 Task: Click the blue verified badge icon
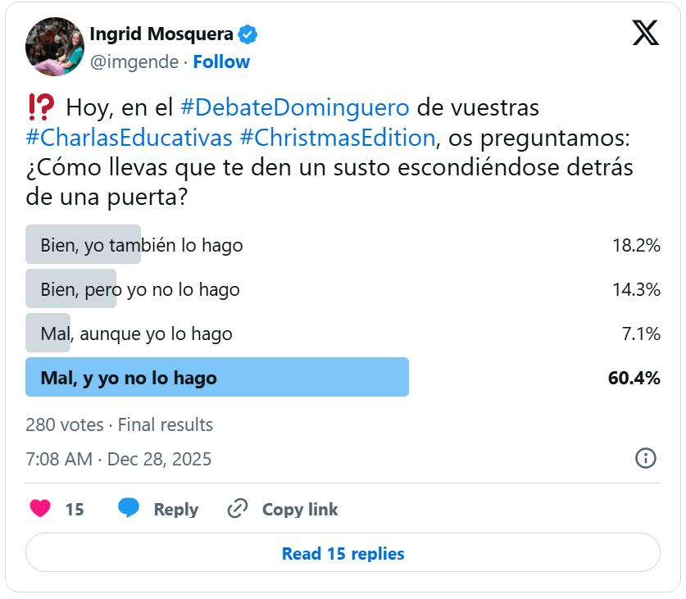248,35
